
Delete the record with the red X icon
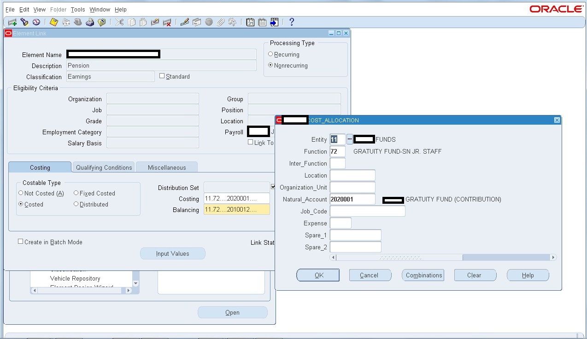tap(167, 22)
